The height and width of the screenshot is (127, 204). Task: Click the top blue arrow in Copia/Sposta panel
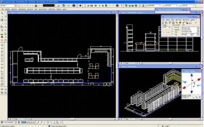pyautogui.click(x=192, y=75)
